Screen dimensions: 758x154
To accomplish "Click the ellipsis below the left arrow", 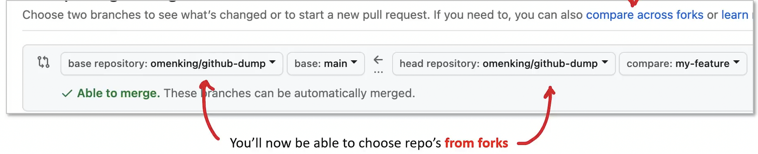I will (x=378, y=72).
